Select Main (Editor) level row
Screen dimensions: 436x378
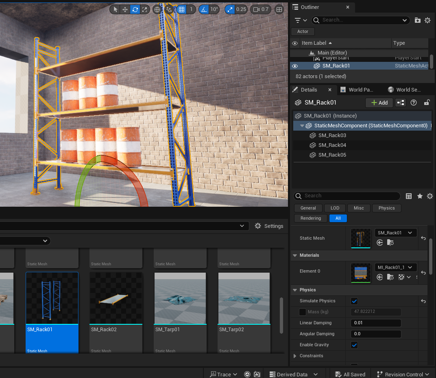click(x=359, y=52)
